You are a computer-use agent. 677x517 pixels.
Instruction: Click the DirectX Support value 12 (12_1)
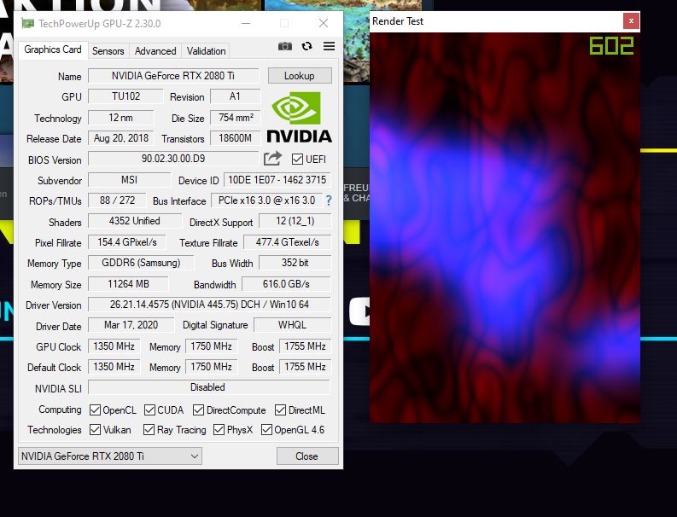(x=295, y=221)
